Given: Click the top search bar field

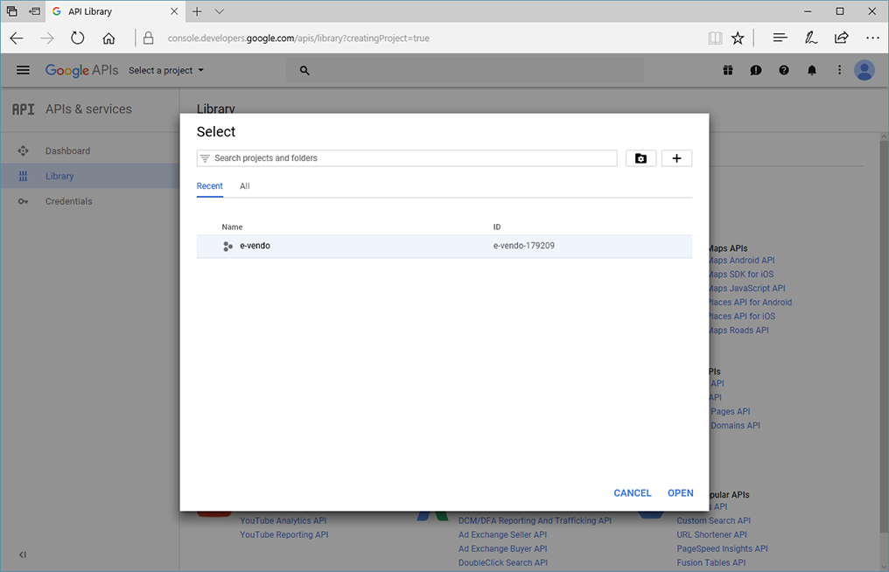Looking at the screenshot, I should (465, 70).
